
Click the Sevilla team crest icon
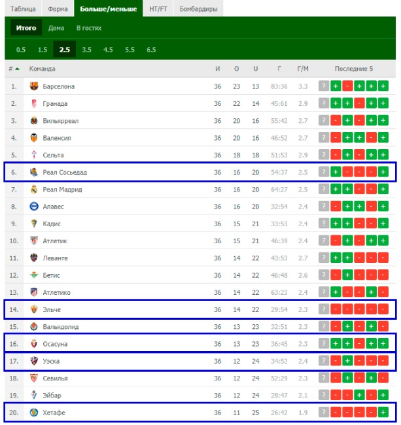click(x=34, y=378)
